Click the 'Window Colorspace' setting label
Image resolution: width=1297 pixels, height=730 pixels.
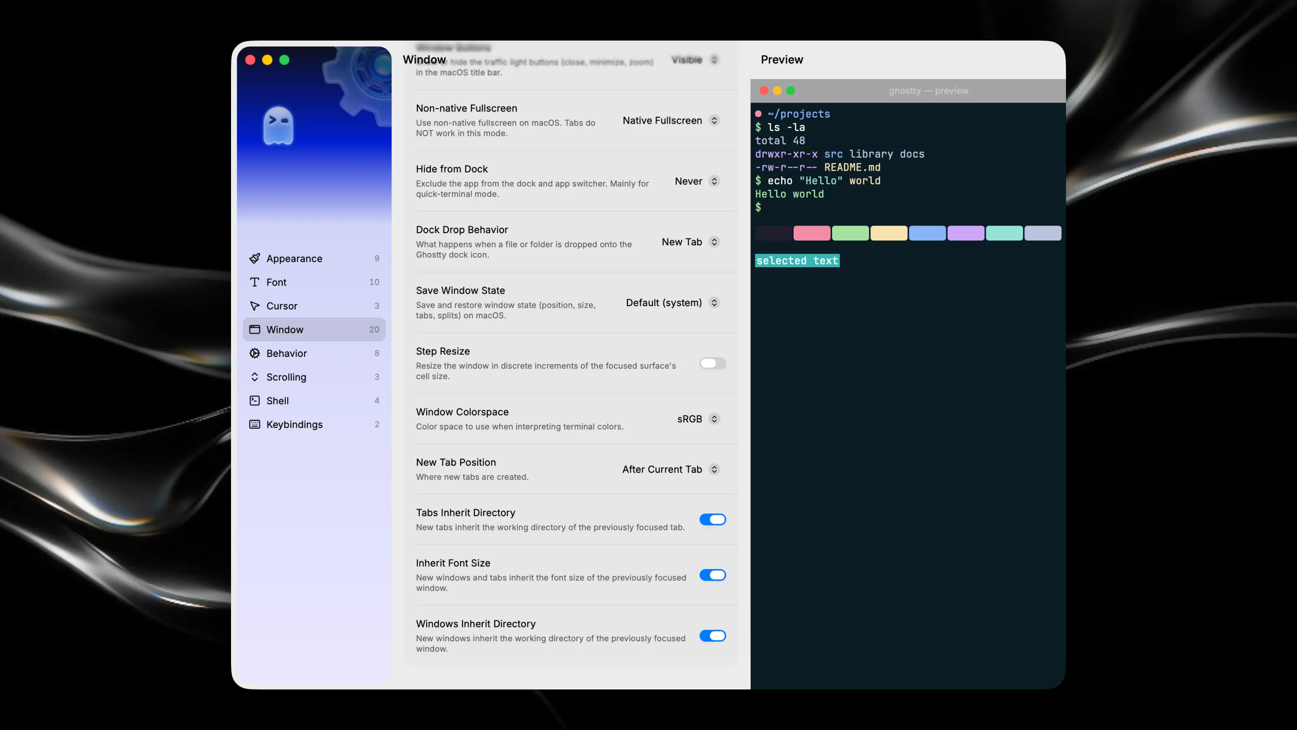coord(462,412)
